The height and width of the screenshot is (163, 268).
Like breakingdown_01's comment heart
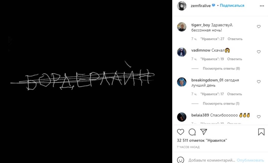pyautogui.click(x=258, y=81)
